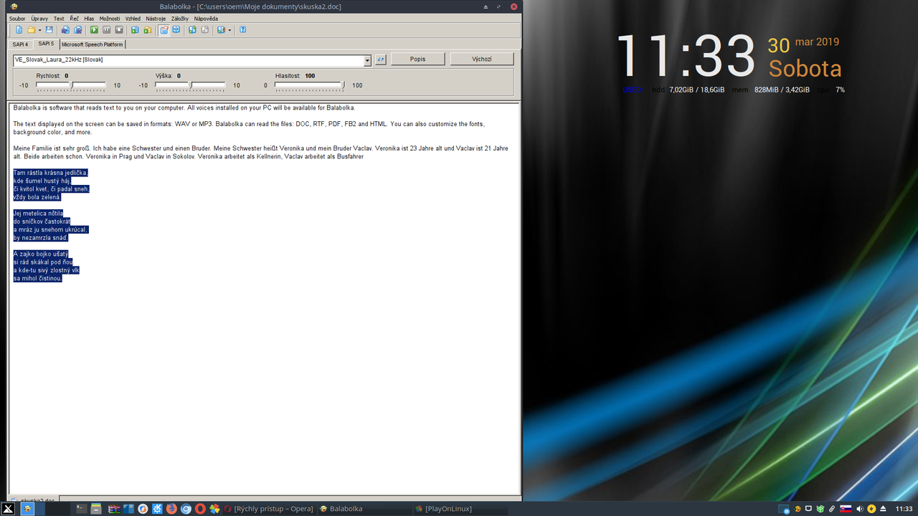Open the Soubor menu
The image size is (918, 516).
click(17, 19)
